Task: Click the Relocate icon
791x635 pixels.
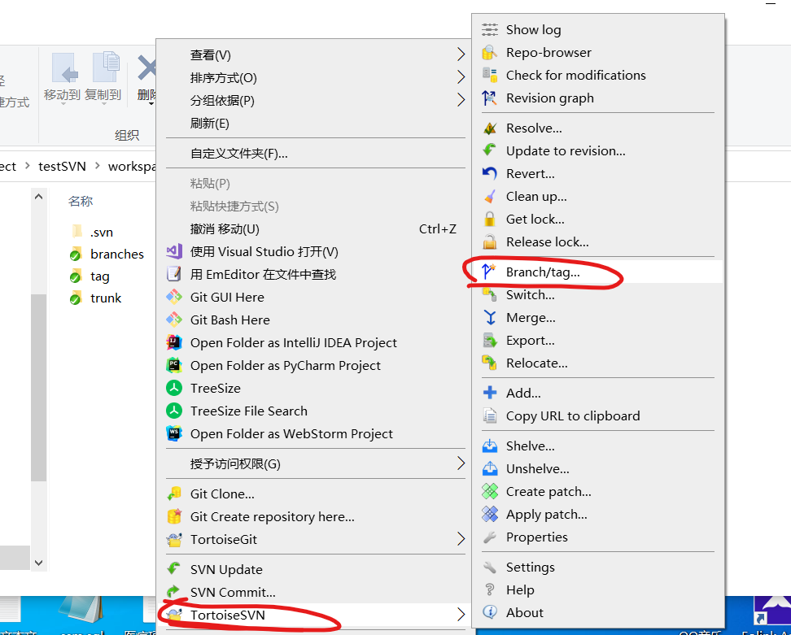Action: point(489,363)
